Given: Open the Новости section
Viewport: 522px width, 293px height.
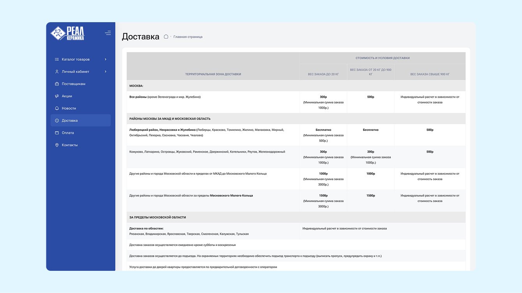Looking at the screenshot, I should click(81, 108).
